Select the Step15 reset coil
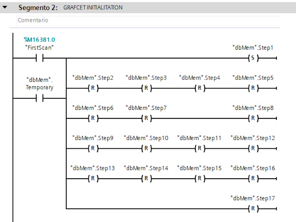This screenshot has width=296, height=222. 199,179
